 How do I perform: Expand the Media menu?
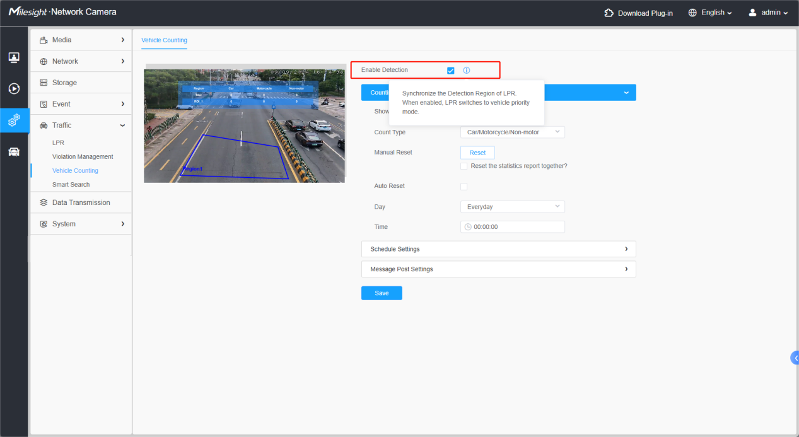click(x=81, y=40)
